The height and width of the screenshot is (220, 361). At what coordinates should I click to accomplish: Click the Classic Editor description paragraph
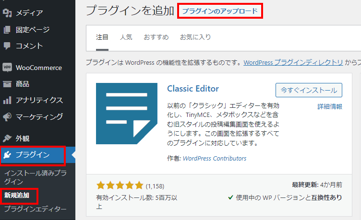[x=223, y=124]
